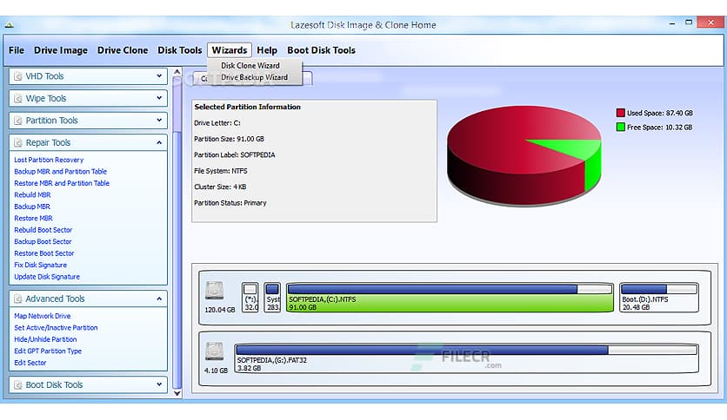Click the 'Cluster Size: 4 KB' text
The image size is (727, 420).
220,187
